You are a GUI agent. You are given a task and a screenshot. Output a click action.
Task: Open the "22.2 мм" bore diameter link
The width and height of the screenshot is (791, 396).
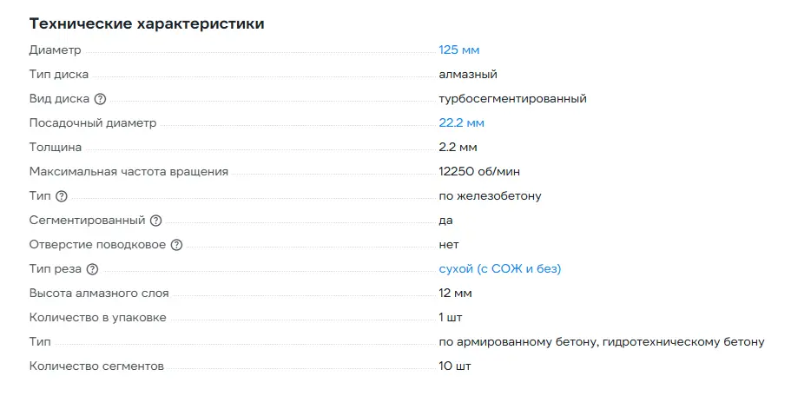click(461, 123)
